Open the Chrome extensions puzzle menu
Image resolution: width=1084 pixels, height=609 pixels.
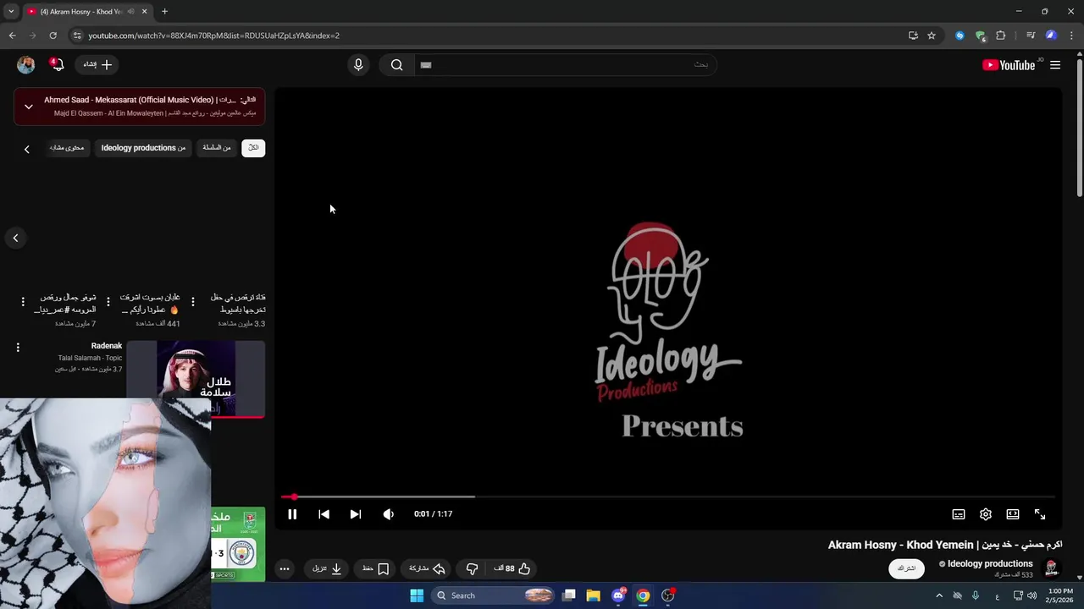(x=1001, y=36)
